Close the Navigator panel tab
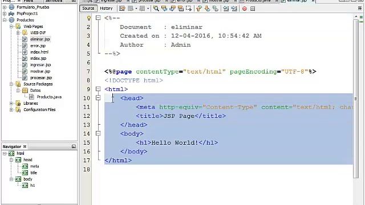 25,146
